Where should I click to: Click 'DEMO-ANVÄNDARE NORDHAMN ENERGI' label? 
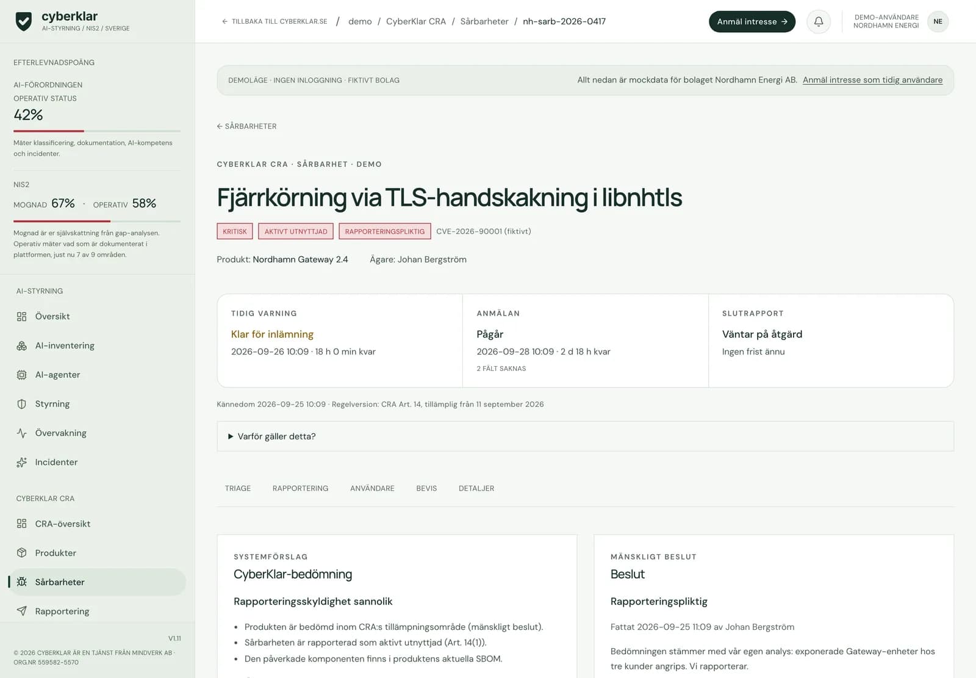(886, 21)
